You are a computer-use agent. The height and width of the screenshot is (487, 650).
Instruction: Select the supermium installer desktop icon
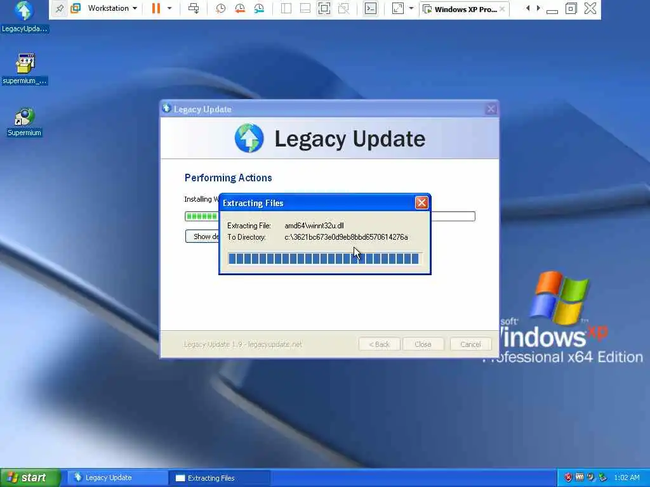(25, 68)
